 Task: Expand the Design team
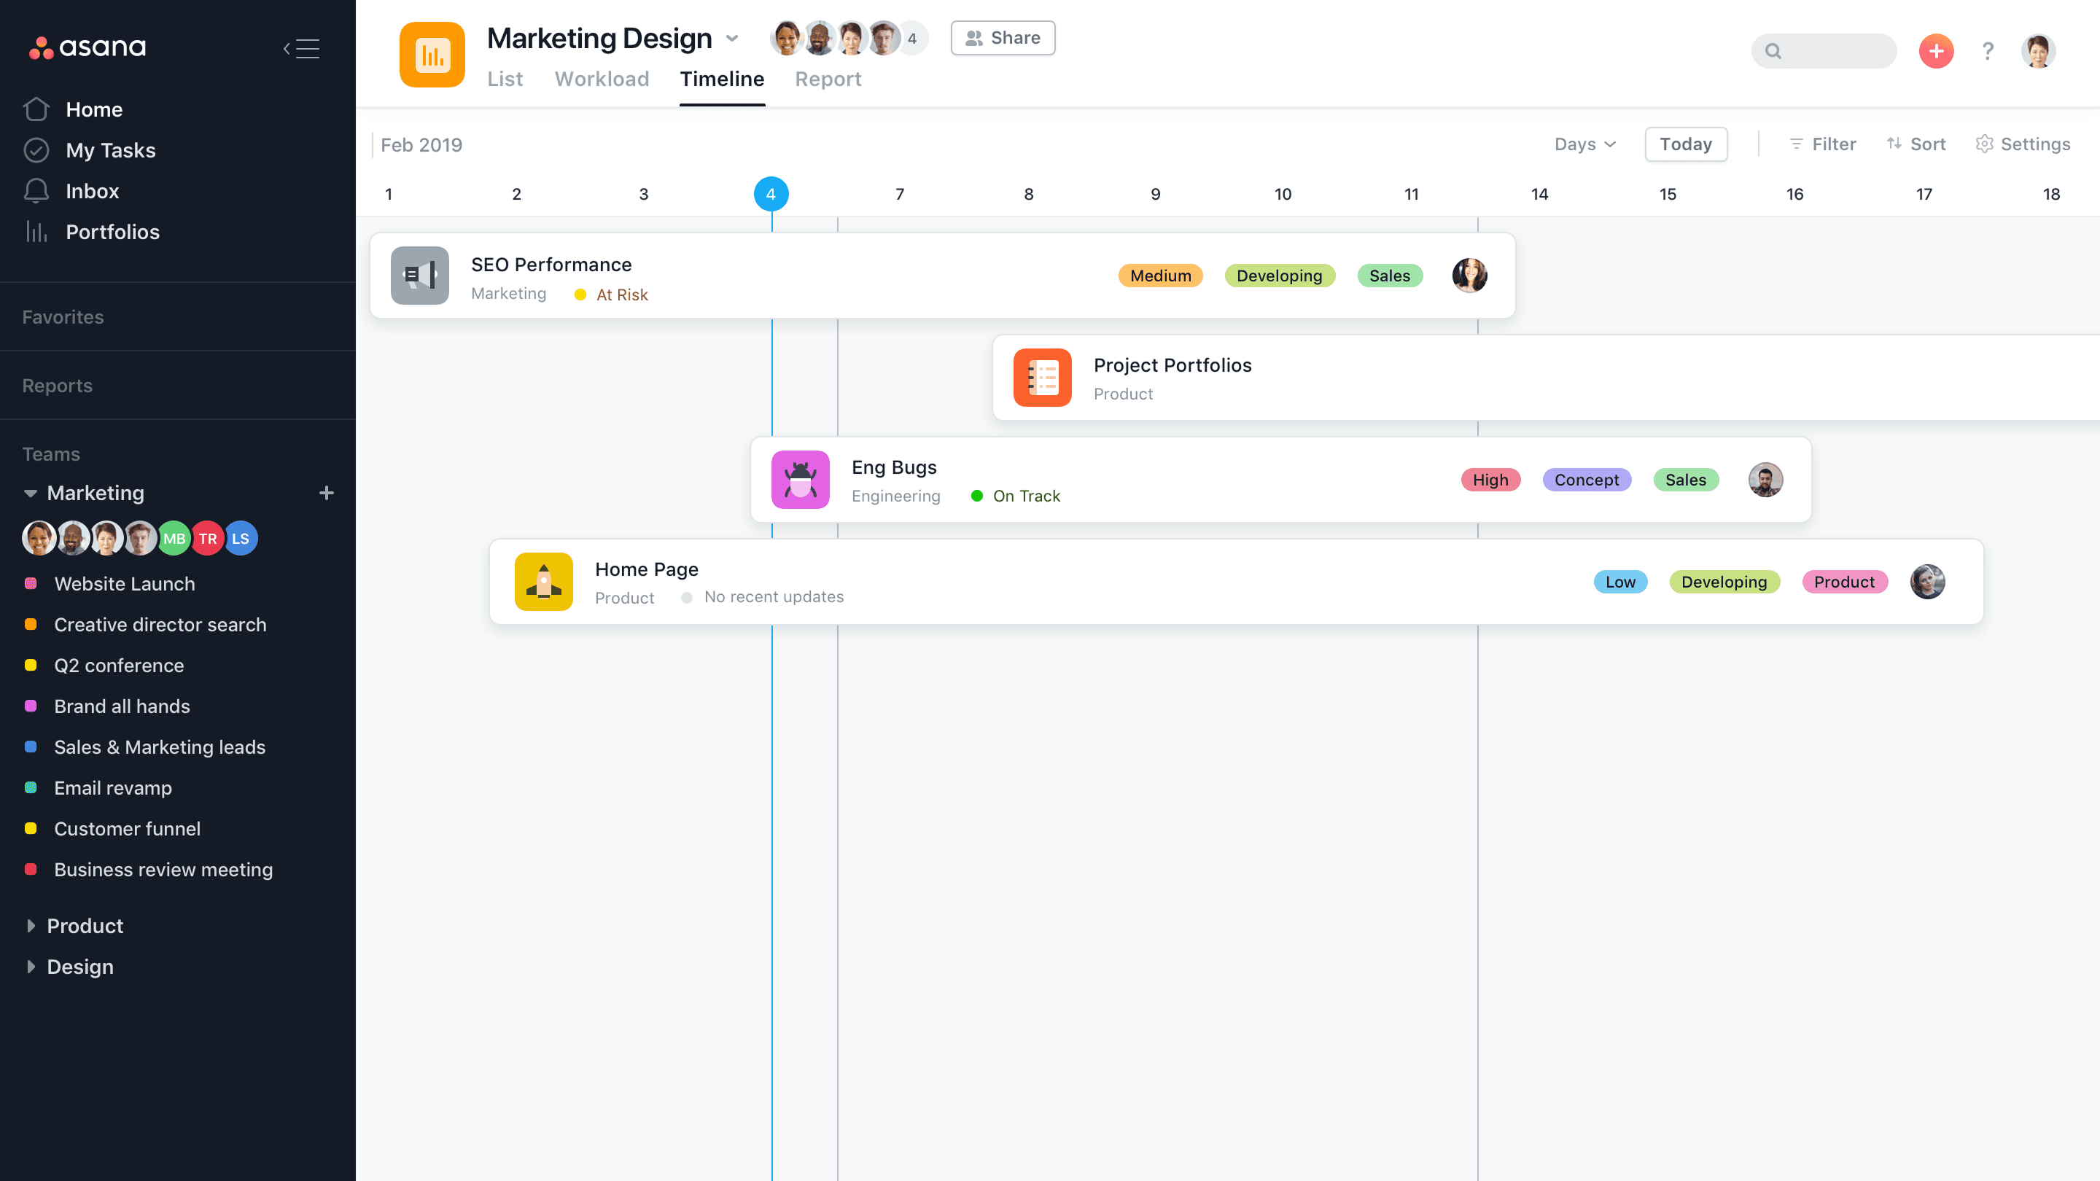[31, 967]
